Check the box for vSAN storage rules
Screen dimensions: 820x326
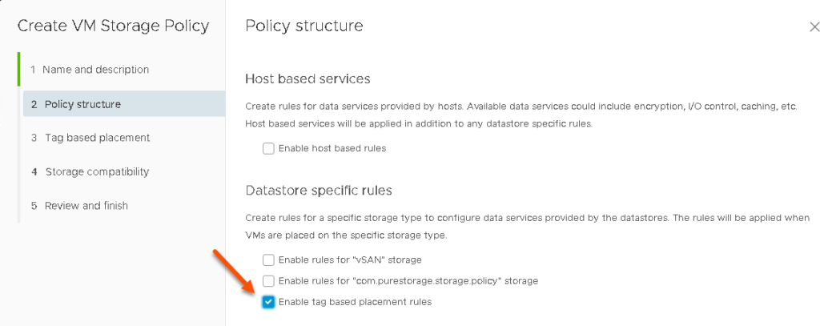(x=268, y=260)
